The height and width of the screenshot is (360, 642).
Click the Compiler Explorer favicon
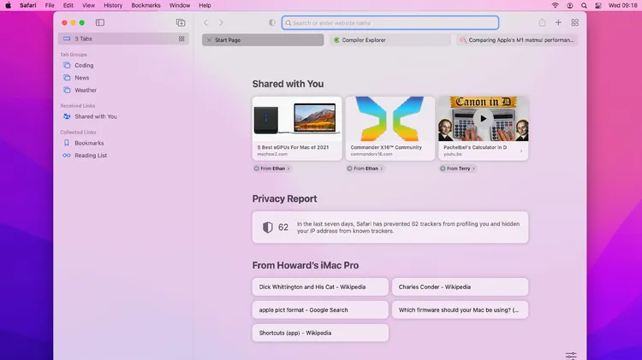point(336,40)
